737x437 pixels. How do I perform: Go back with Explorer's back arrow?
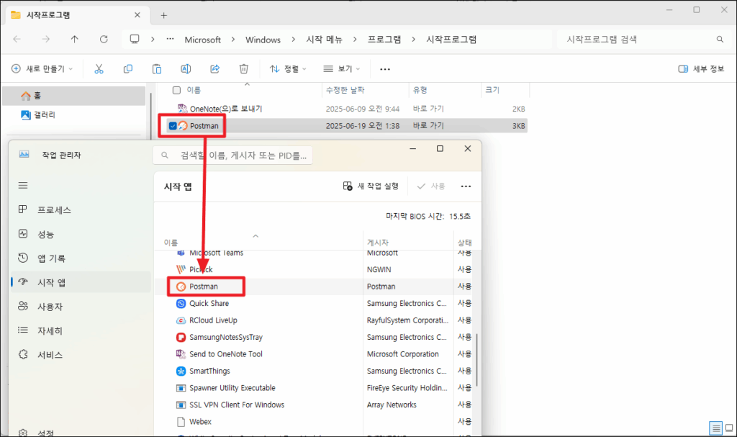17,40
